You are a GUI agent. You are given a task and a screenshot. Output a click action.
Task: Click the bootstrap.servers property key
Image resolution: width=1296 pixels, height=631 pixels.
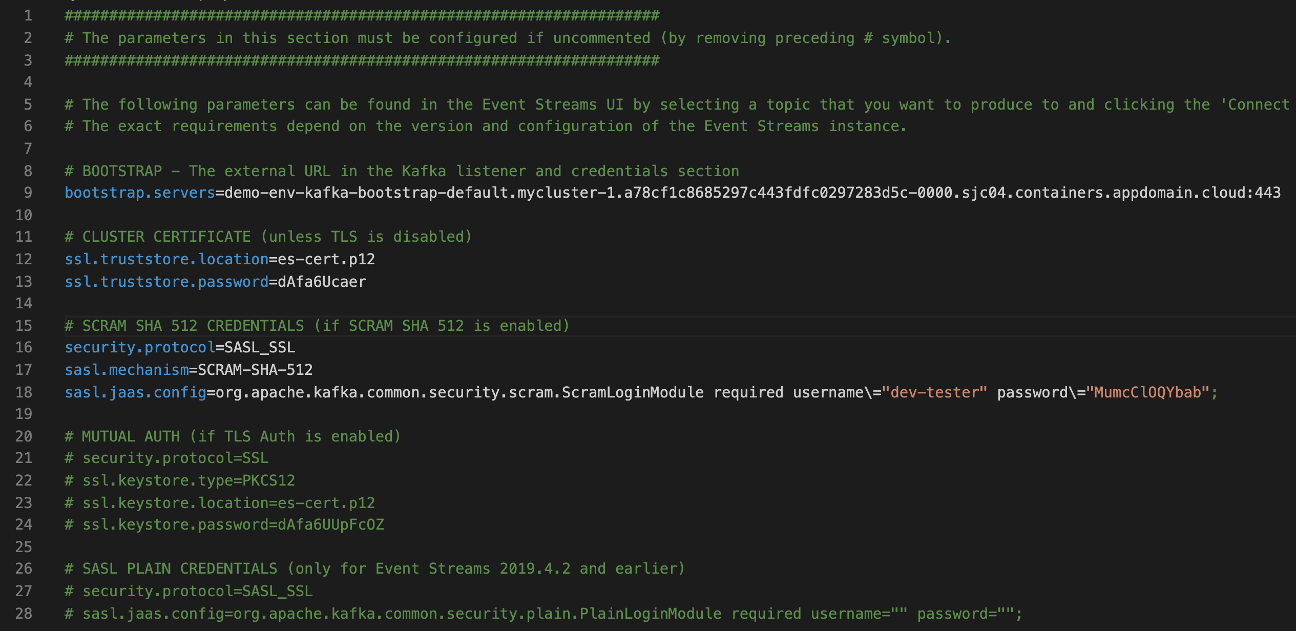[x=140, y=193]
